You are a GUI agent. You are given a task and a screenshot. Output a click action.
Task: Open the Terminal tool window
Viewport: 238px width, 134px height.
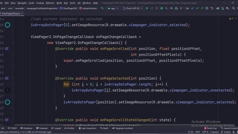click(42, 128)
